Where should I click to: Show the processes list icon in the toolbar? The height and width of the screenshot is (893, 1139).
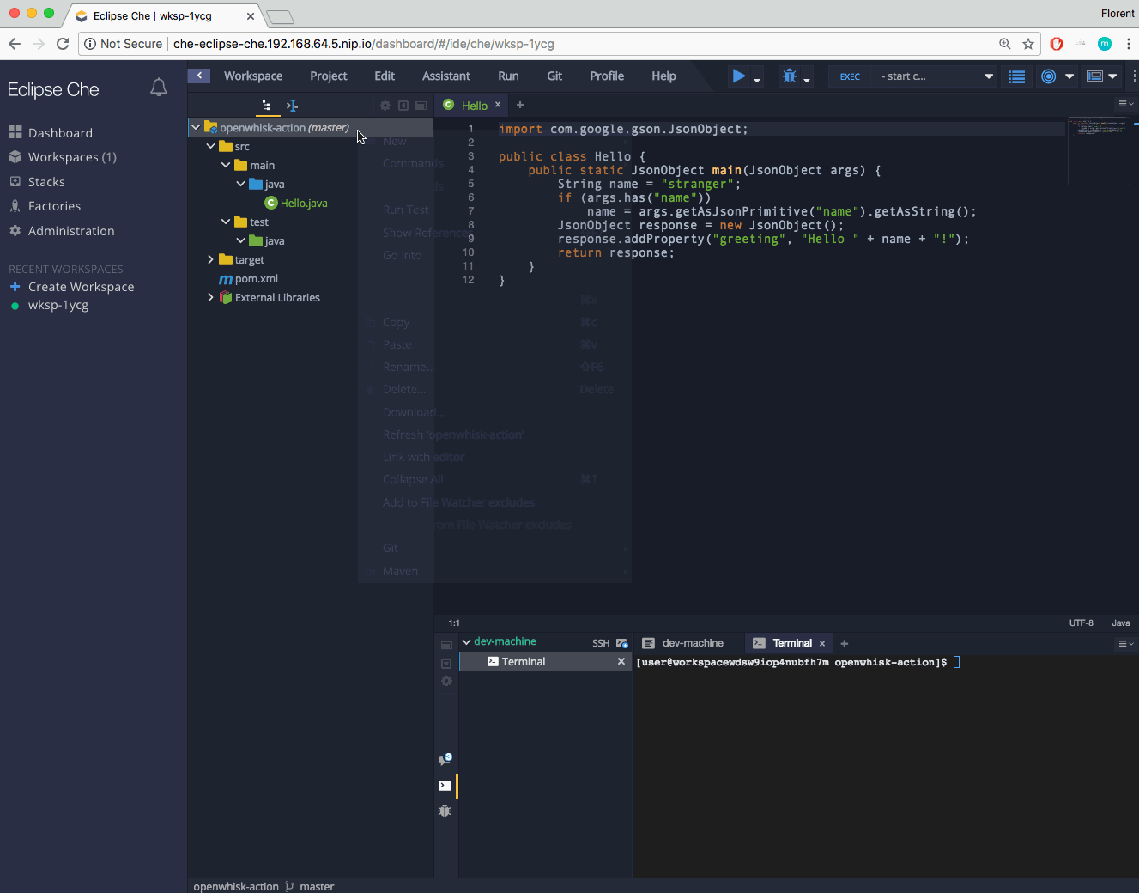pos(1016,76)
